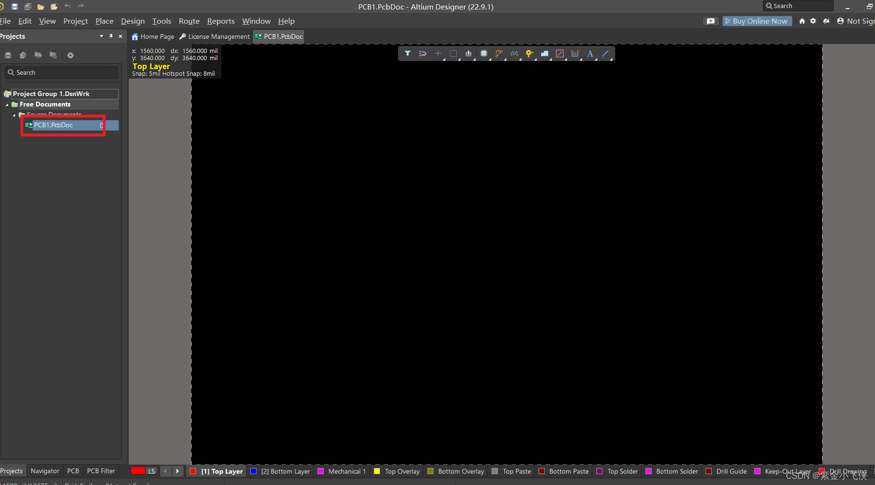Click the place polygon pour icon
Viewport: 875px width, 485px height.
pos(545,53)
